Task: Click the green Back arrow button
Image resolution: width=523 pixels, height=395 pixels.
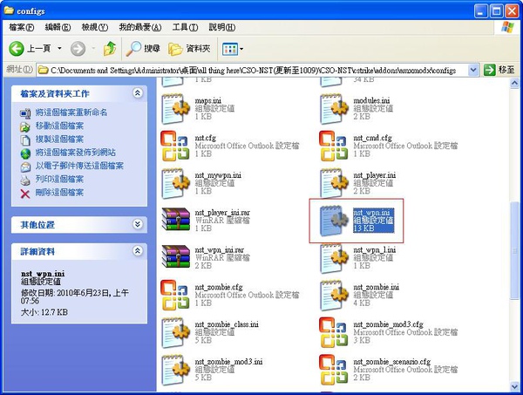Action: (x=16, y=49)
